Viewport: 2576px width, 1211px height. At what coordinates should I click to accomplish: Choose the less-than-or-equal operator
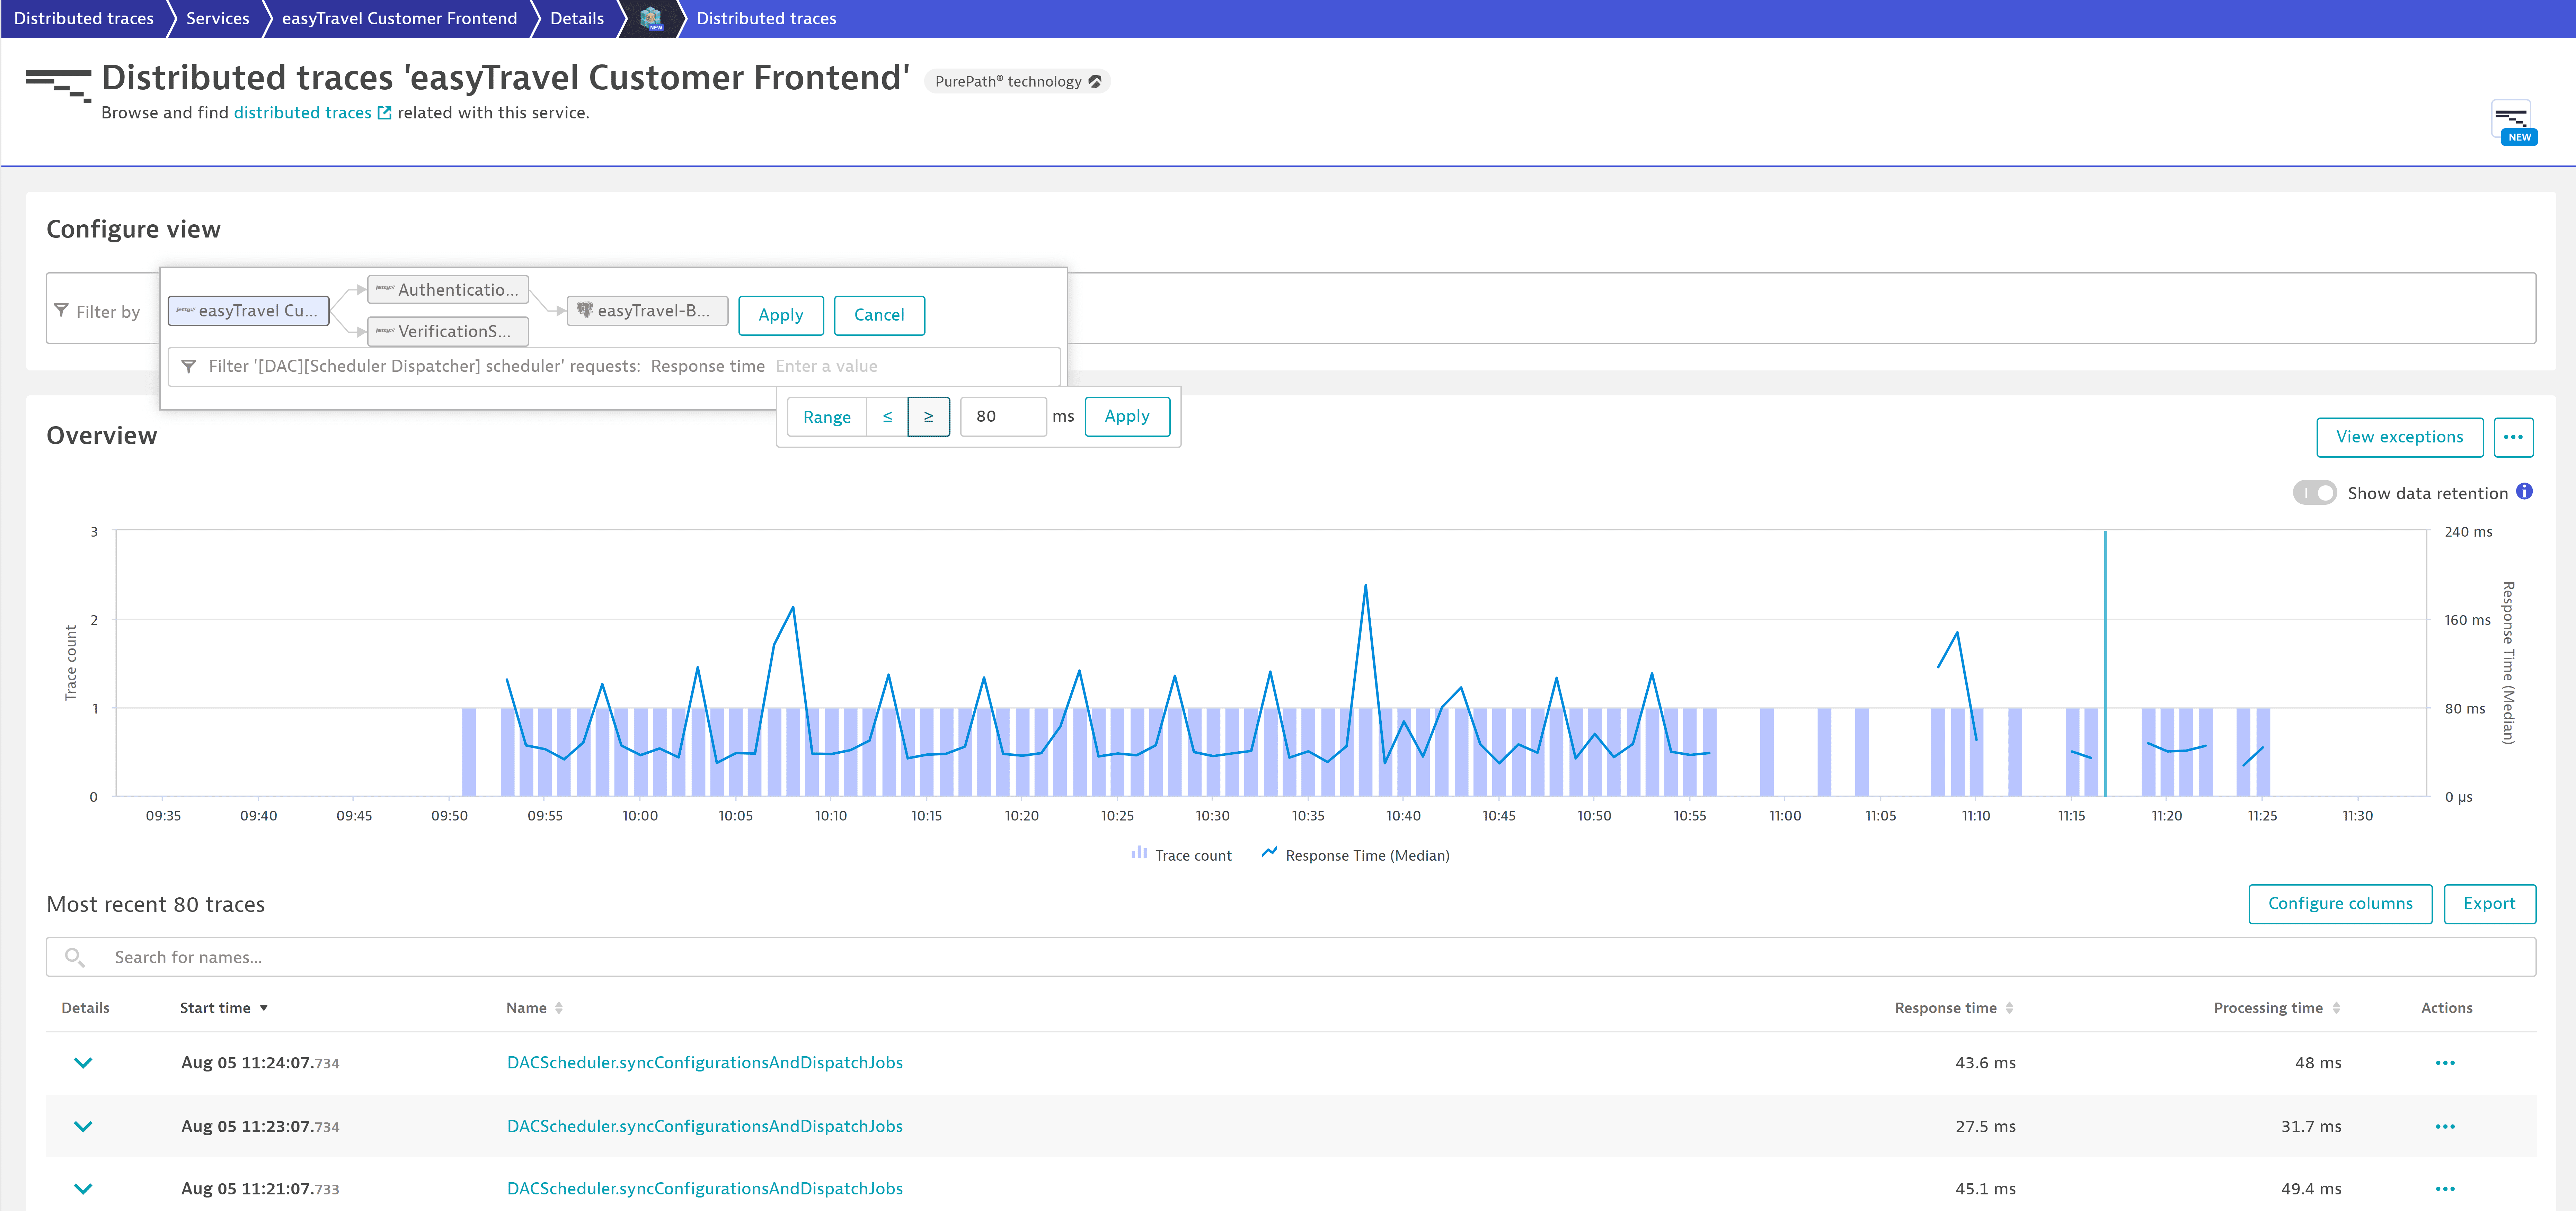pos(887,417)
